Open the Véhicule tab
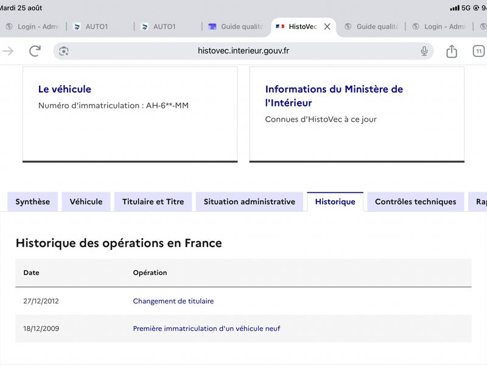This screenshot has height=365, width=487. click(86, 202)
